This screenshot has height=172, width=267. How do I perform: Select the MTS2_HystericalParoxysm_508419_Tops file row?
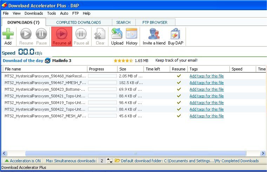pyautogui.click(x=134, y=103)
